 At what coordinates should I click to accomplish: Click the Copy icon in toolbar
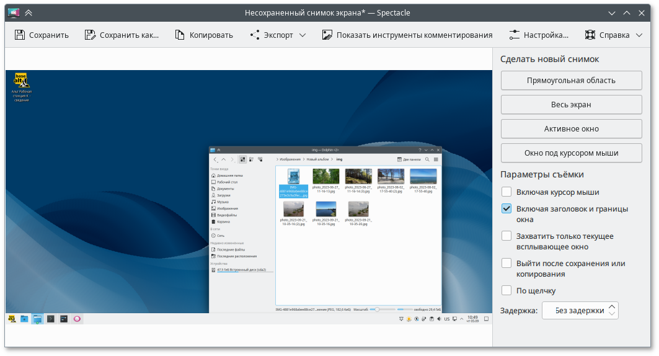[x=180, y=35]
